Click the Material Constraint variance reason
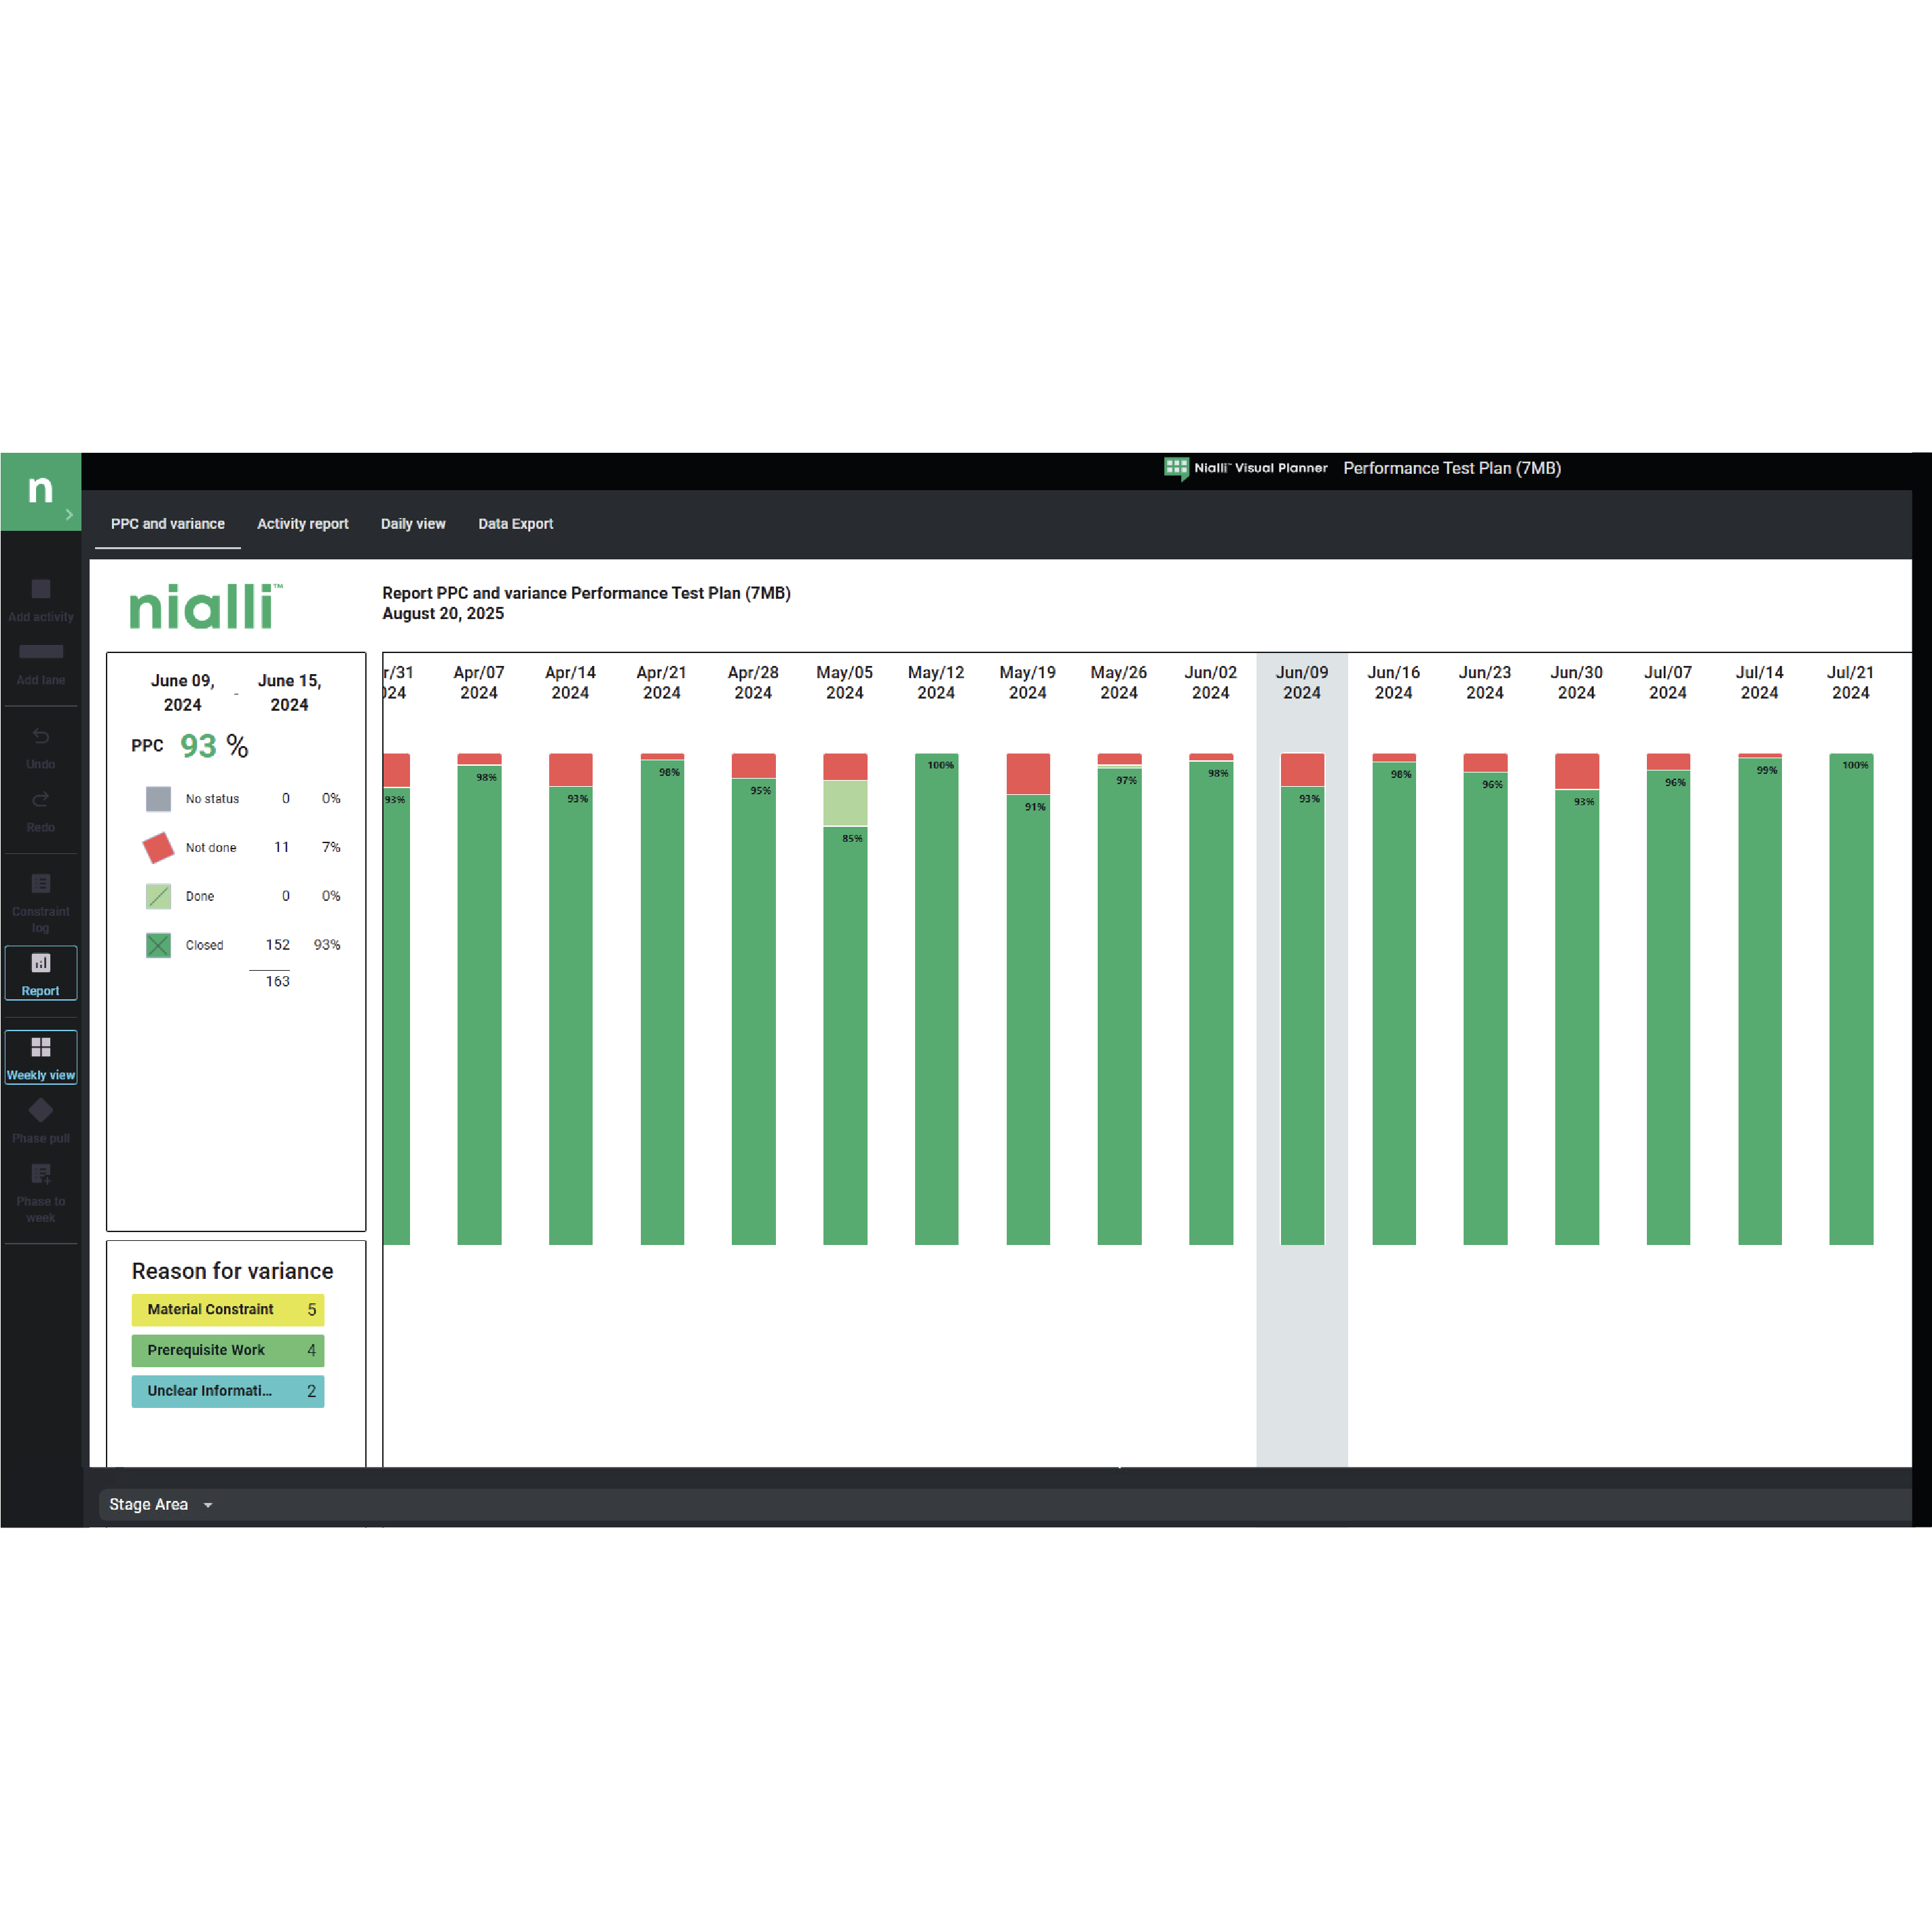Screen dimensions: 1932x1932 [227, 1310]
